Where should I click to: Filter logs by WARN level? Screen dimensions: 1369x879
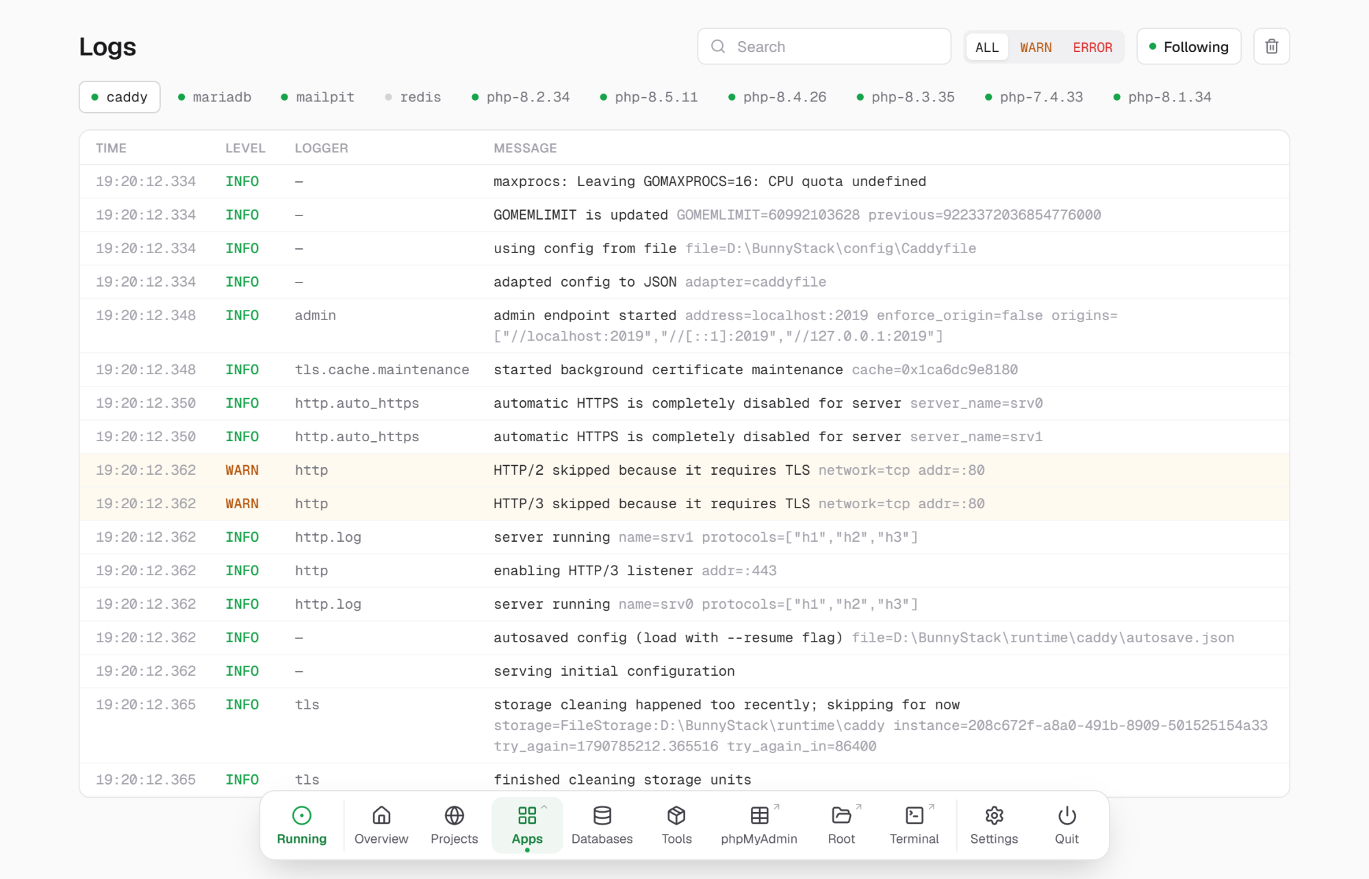(x=1036, y=47)
